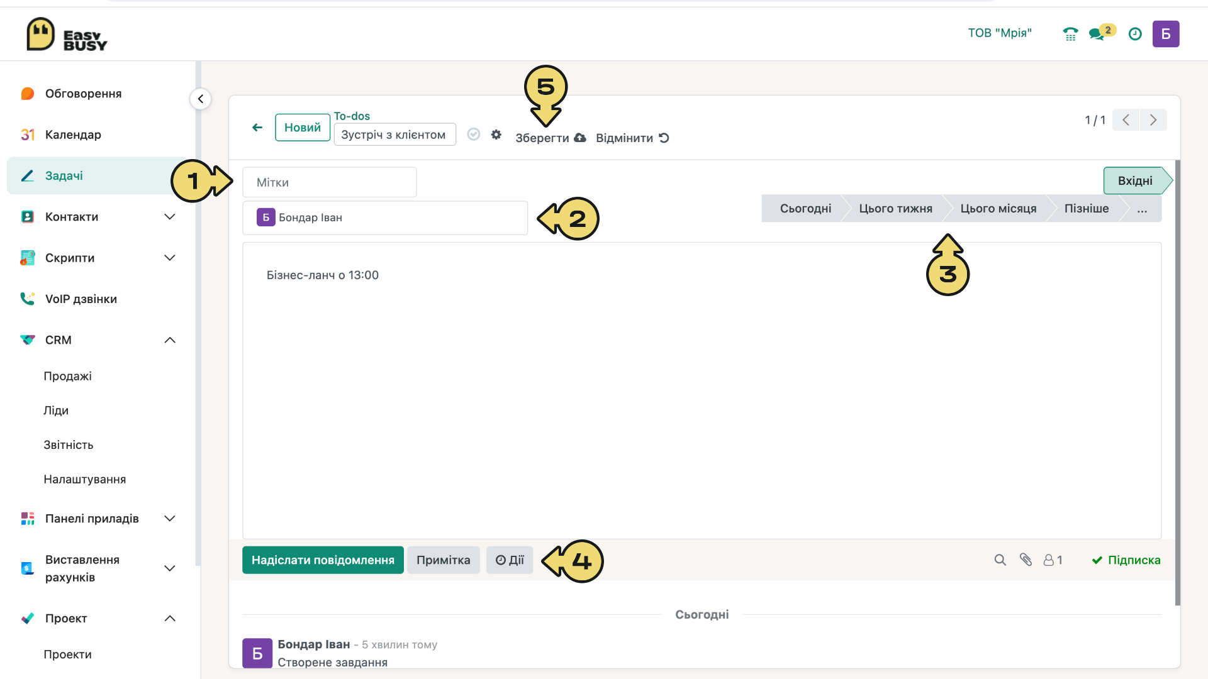The image size is (1208, 679).
Task: Click the Мітки tags input field
Action: pos(330,182)
